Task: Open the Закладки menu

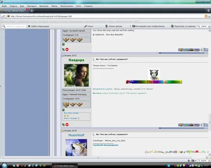Action: pyautogui.click(x=32, y=6)
